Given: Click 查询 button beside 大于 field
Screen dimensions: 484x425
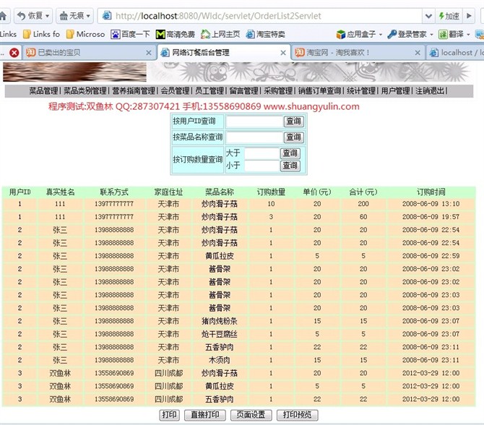Looking at the screenshot, I should click(x=290, y=153).
